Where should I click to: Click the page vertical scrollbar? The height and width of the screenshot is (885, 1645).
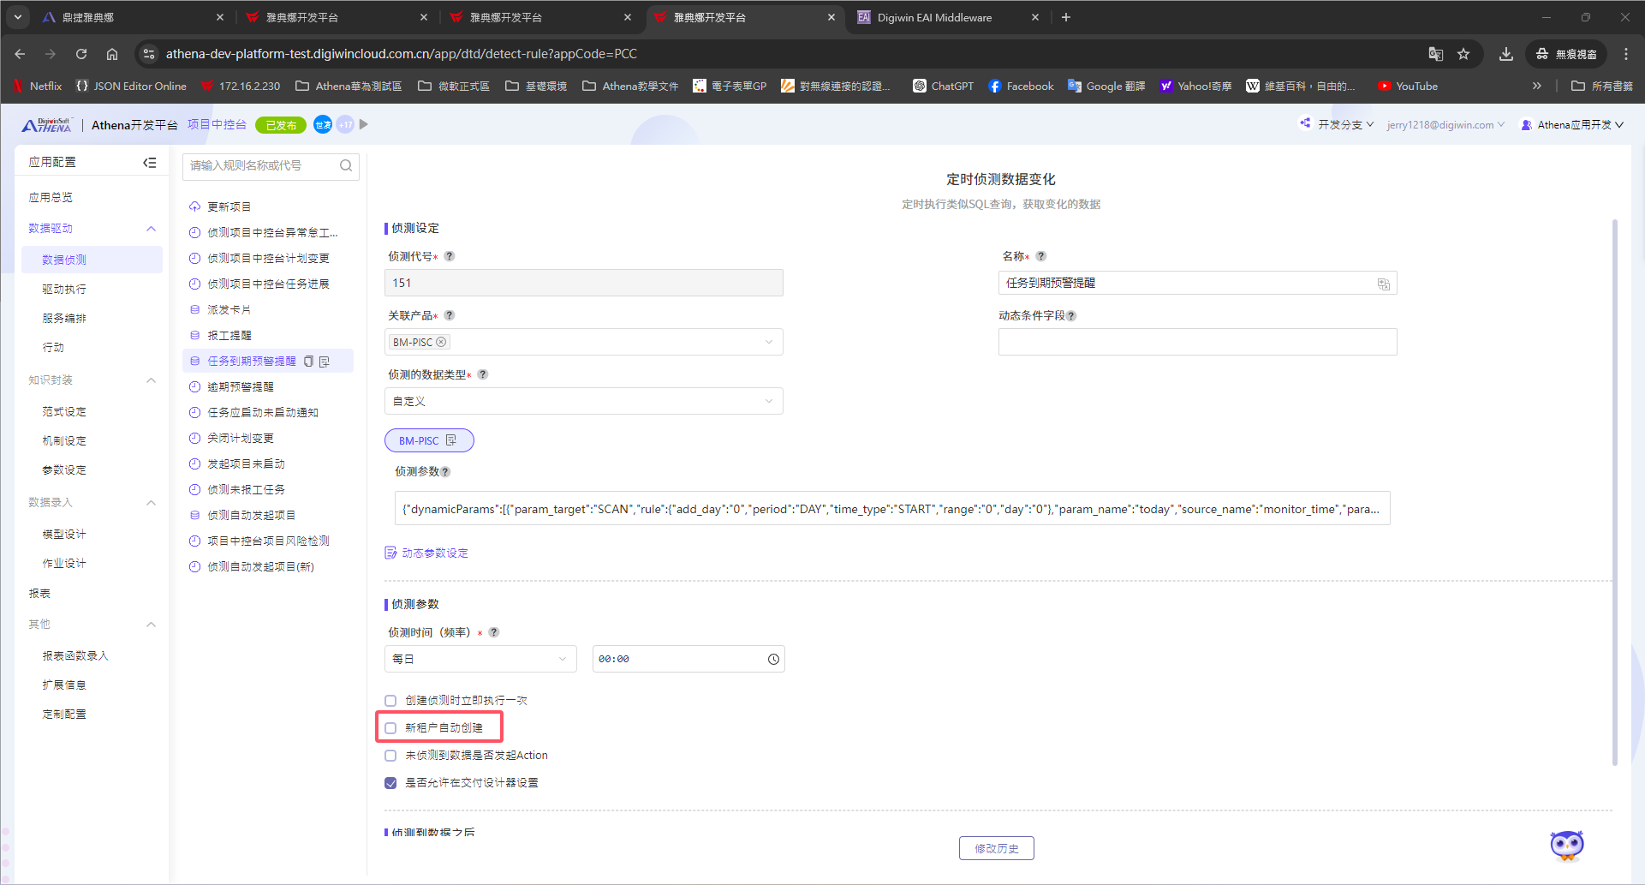click(1615, 493)
